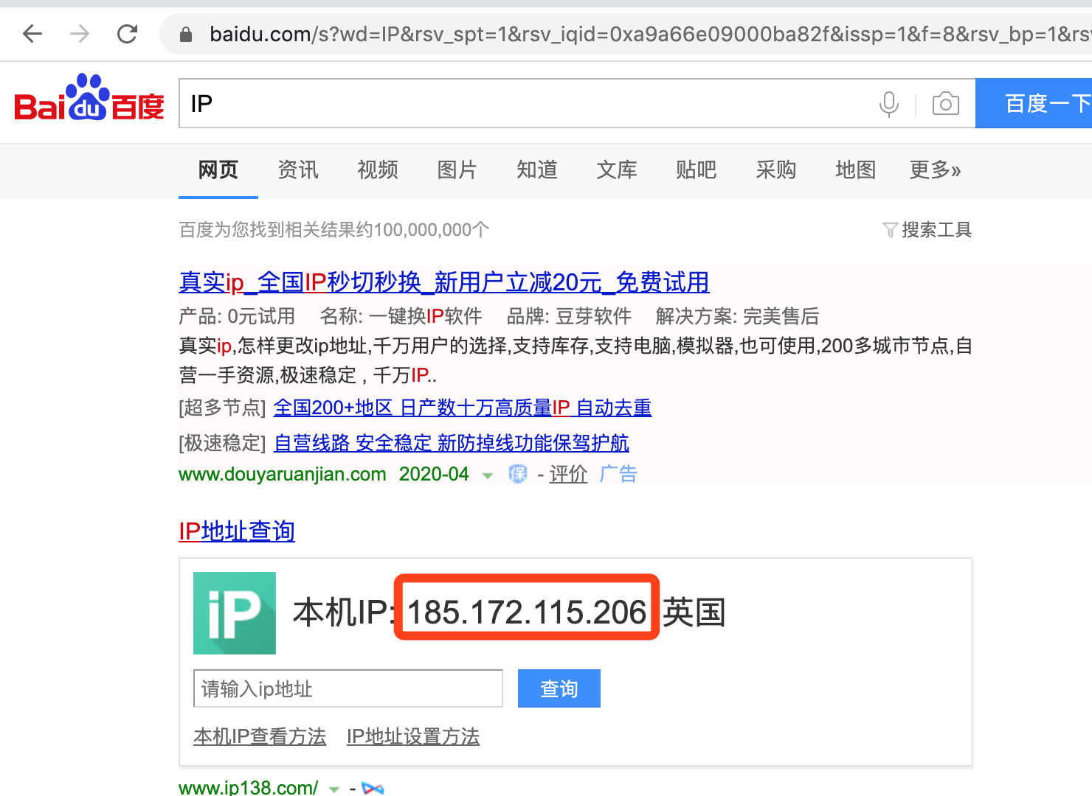Click the browser address bar URL
The width and height of the screenshot is (1092, 796).
pos(649,34)
